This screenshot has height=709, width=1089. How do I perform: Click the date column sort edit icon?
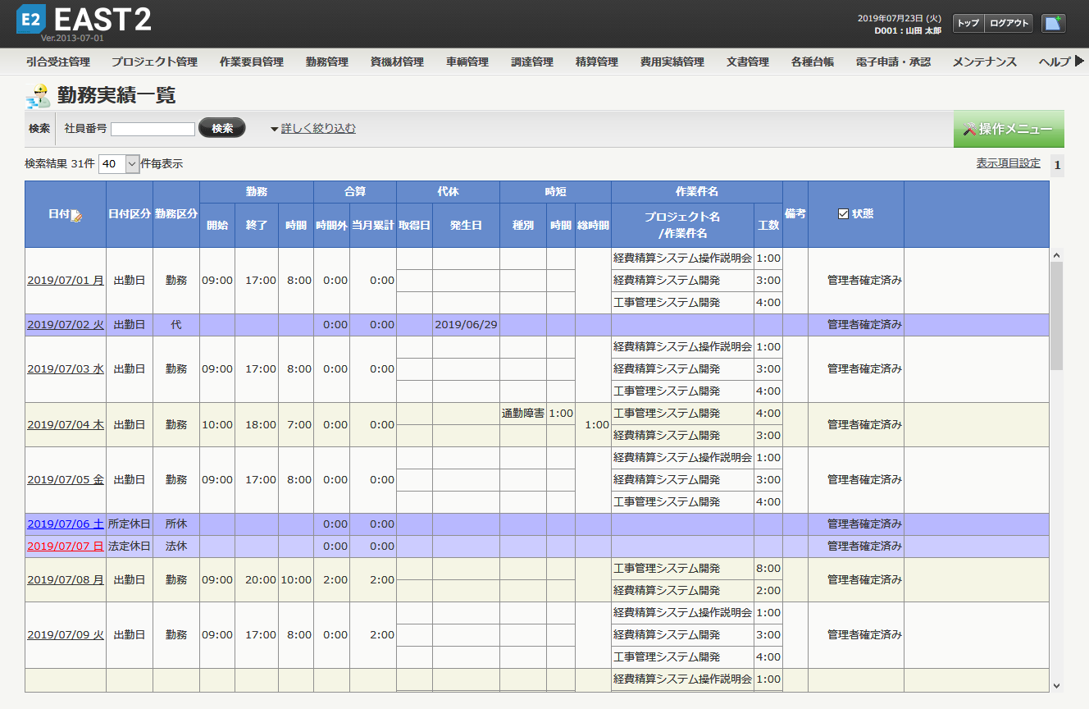[x=76, y=215]
